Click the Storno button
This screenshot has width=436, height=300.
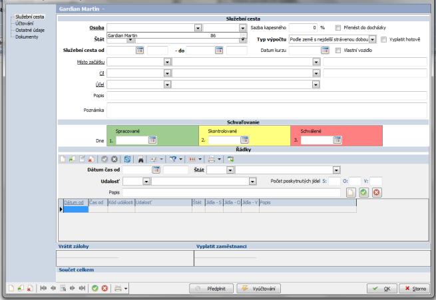click(415, 289)
